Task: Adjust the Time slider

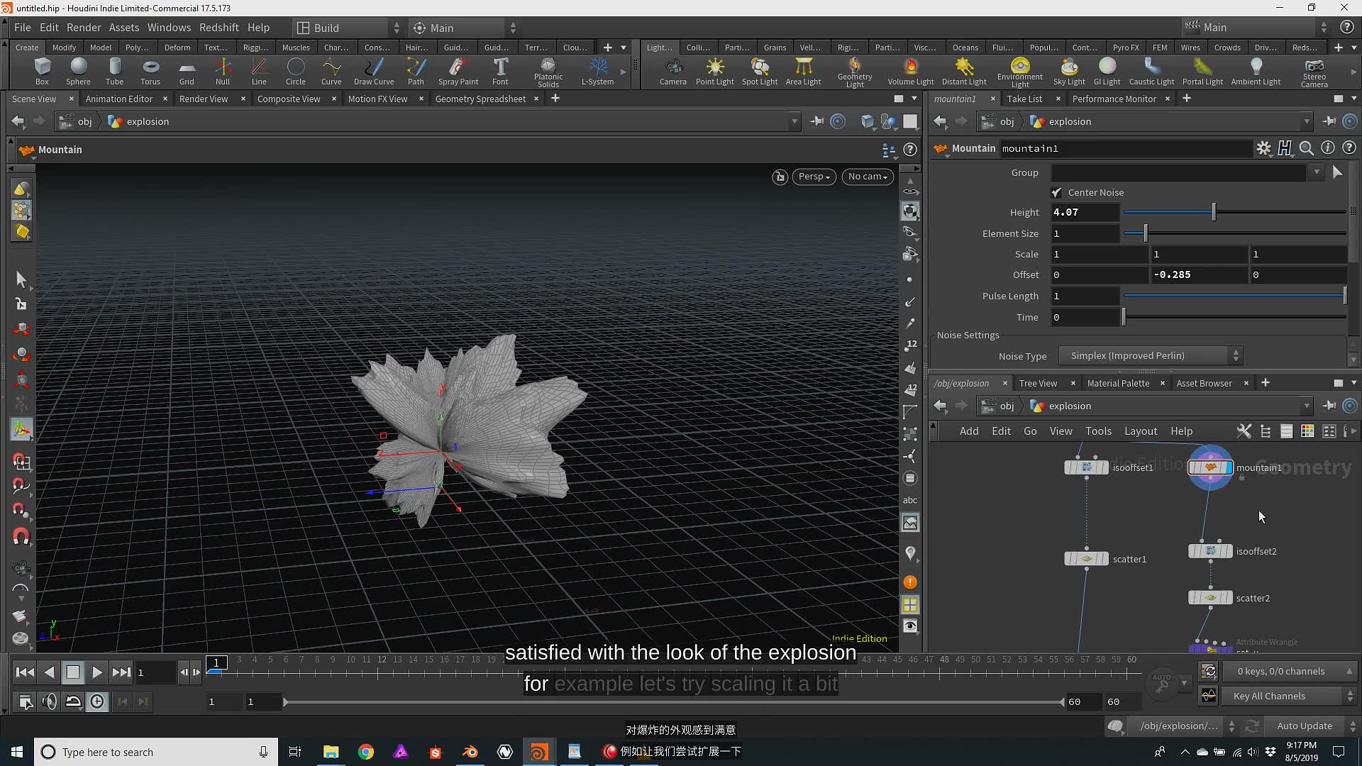Action: coord(1234,318)
